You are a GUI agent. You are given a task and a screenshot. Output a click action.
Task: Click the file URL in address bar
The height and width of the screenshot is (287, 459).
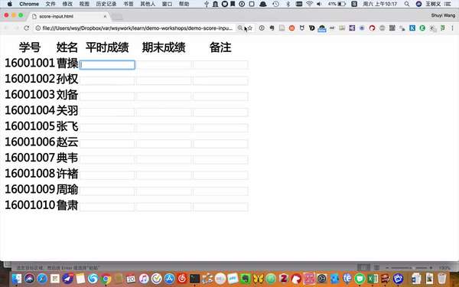point(137,28)
